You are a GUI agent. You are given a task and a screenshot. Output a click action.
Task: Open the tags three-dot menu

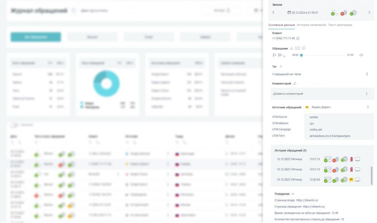click(367, 74)
